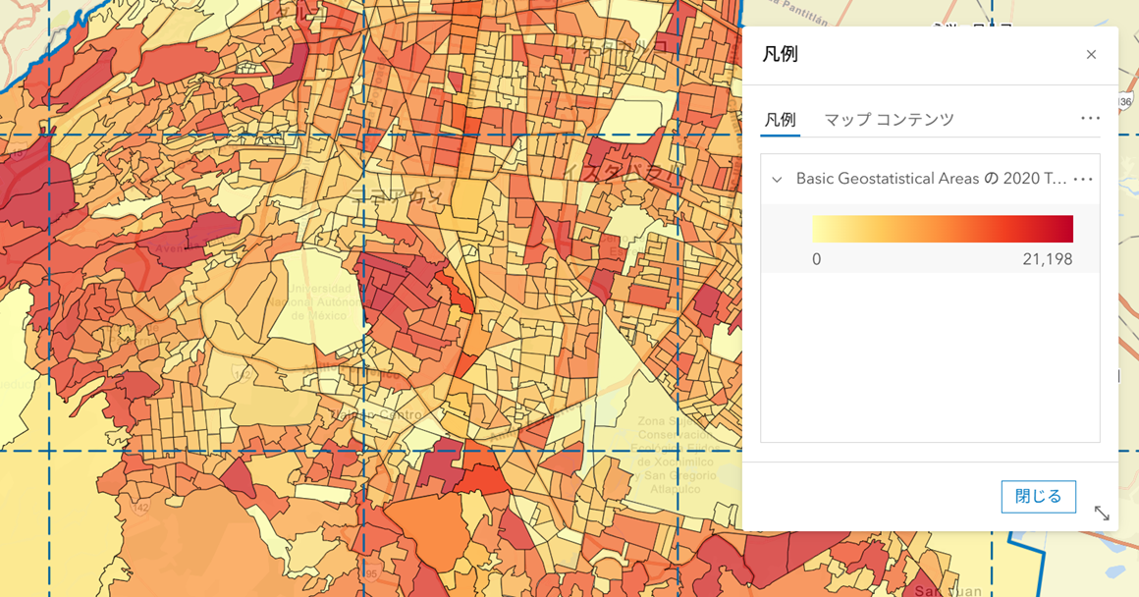Click the panel resize arrow icon
The height and width of the screenshot is (597, 1139).
pos(1102,513)
